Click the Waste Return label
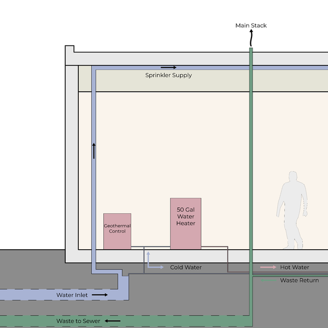Screen dimensions: 328x328 tap(299, 280)
